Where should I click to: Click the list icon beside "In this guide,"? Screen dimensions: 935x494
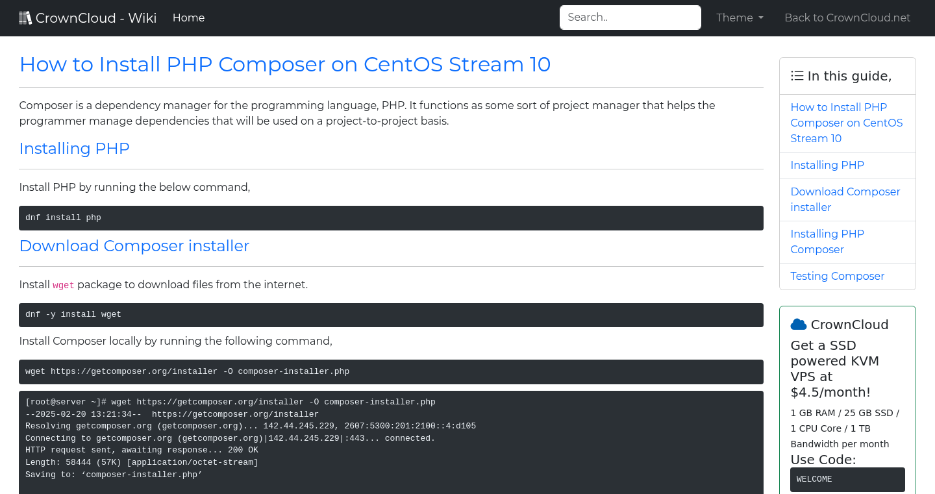(x=797, y=75)
